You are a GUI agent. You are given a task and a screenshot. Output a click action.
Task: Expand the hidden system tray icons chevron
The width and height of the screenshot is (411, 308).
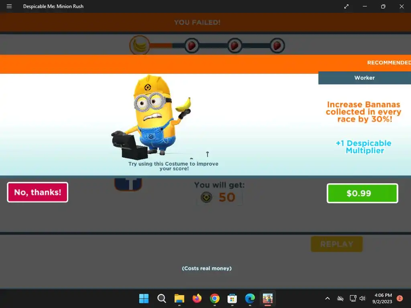(328, 298)
